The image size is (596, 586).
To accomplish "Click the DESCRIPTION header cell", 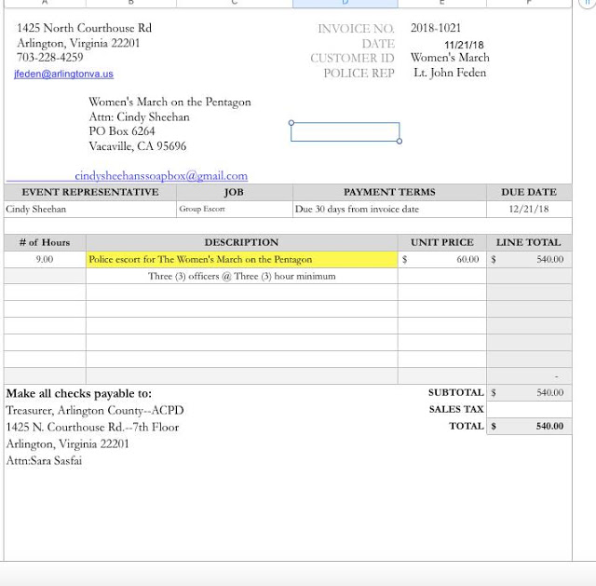I will [242, 242].
